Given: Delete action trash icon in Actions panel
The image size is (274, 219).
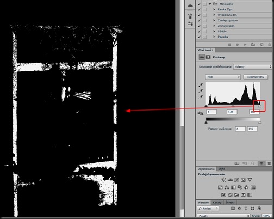Looking at the screenshot, I should [x=269, y=45].
